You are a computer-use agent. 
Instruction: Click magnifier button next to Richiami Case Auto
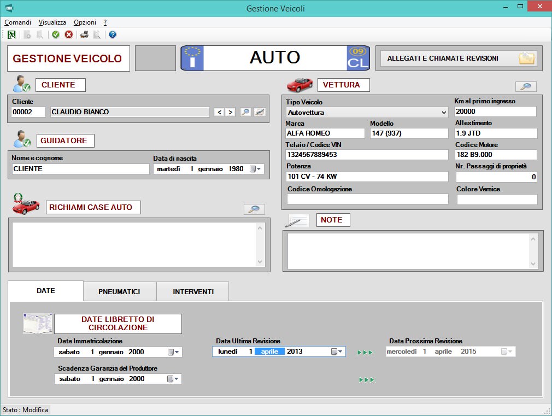coord(254,209)
